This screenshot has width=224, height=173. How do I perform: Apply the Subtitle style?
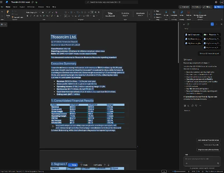tap(125, 14)
